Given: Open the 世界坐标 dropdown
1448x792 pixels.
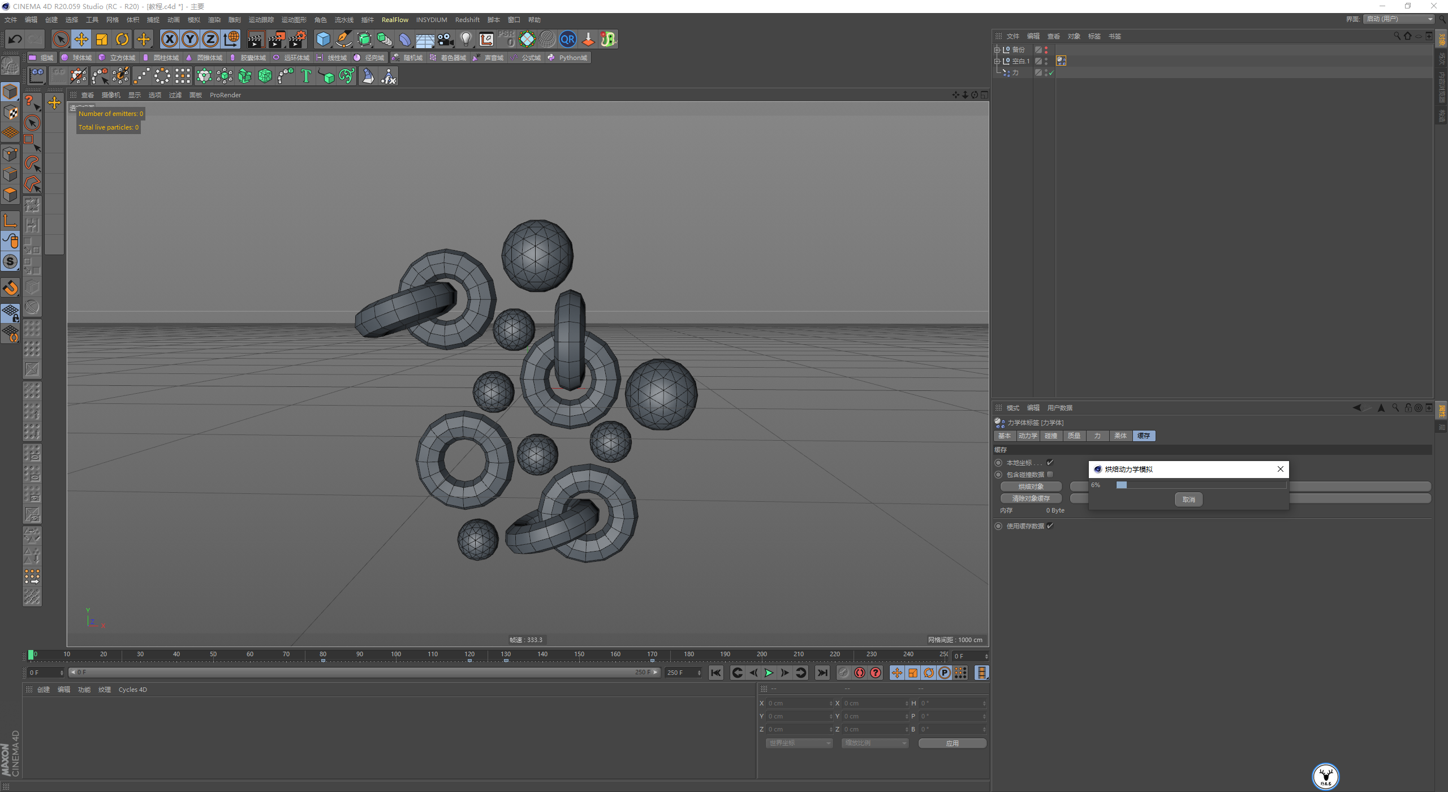Looking at the screenshot, I should pyautogui.click(x=799, y=743).
